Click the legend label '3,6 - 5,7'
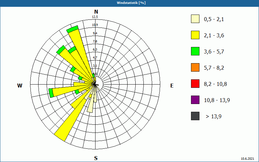The image size is (259, 162). point(214,52)
